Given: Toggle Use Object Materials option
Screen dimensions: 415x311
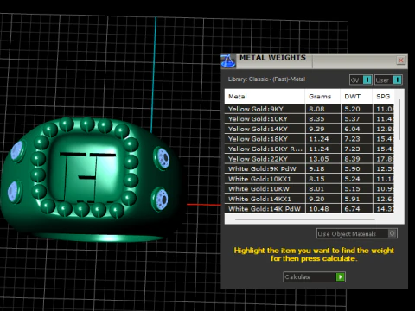Looking at the screenshot, I should pos(357,233).
